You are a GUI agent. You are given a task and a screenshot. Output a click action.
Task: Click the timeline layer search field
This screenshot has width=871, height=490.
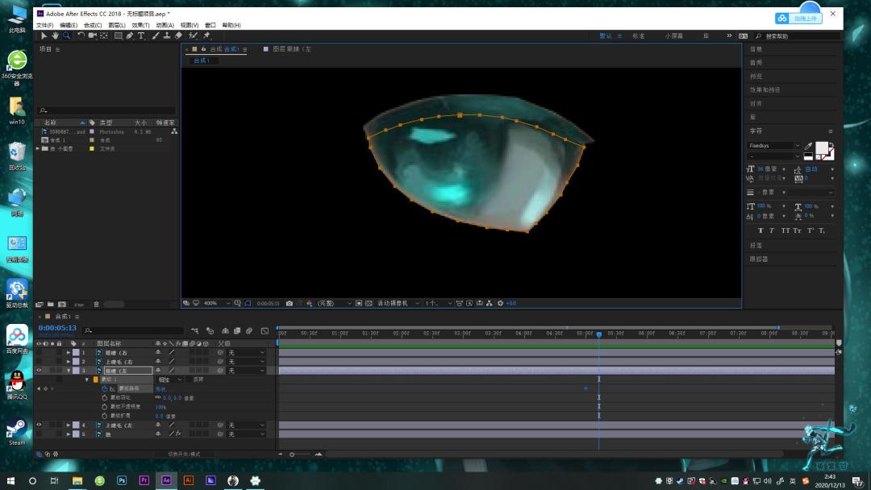click(x=133, y=330)
